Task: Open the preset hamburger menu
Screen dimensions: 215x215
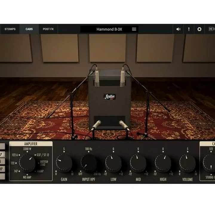Action: click(134, 29)
